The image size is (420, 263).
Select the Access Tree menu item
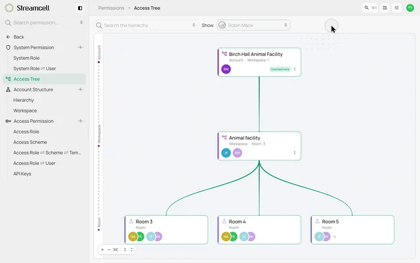(44, 79)
